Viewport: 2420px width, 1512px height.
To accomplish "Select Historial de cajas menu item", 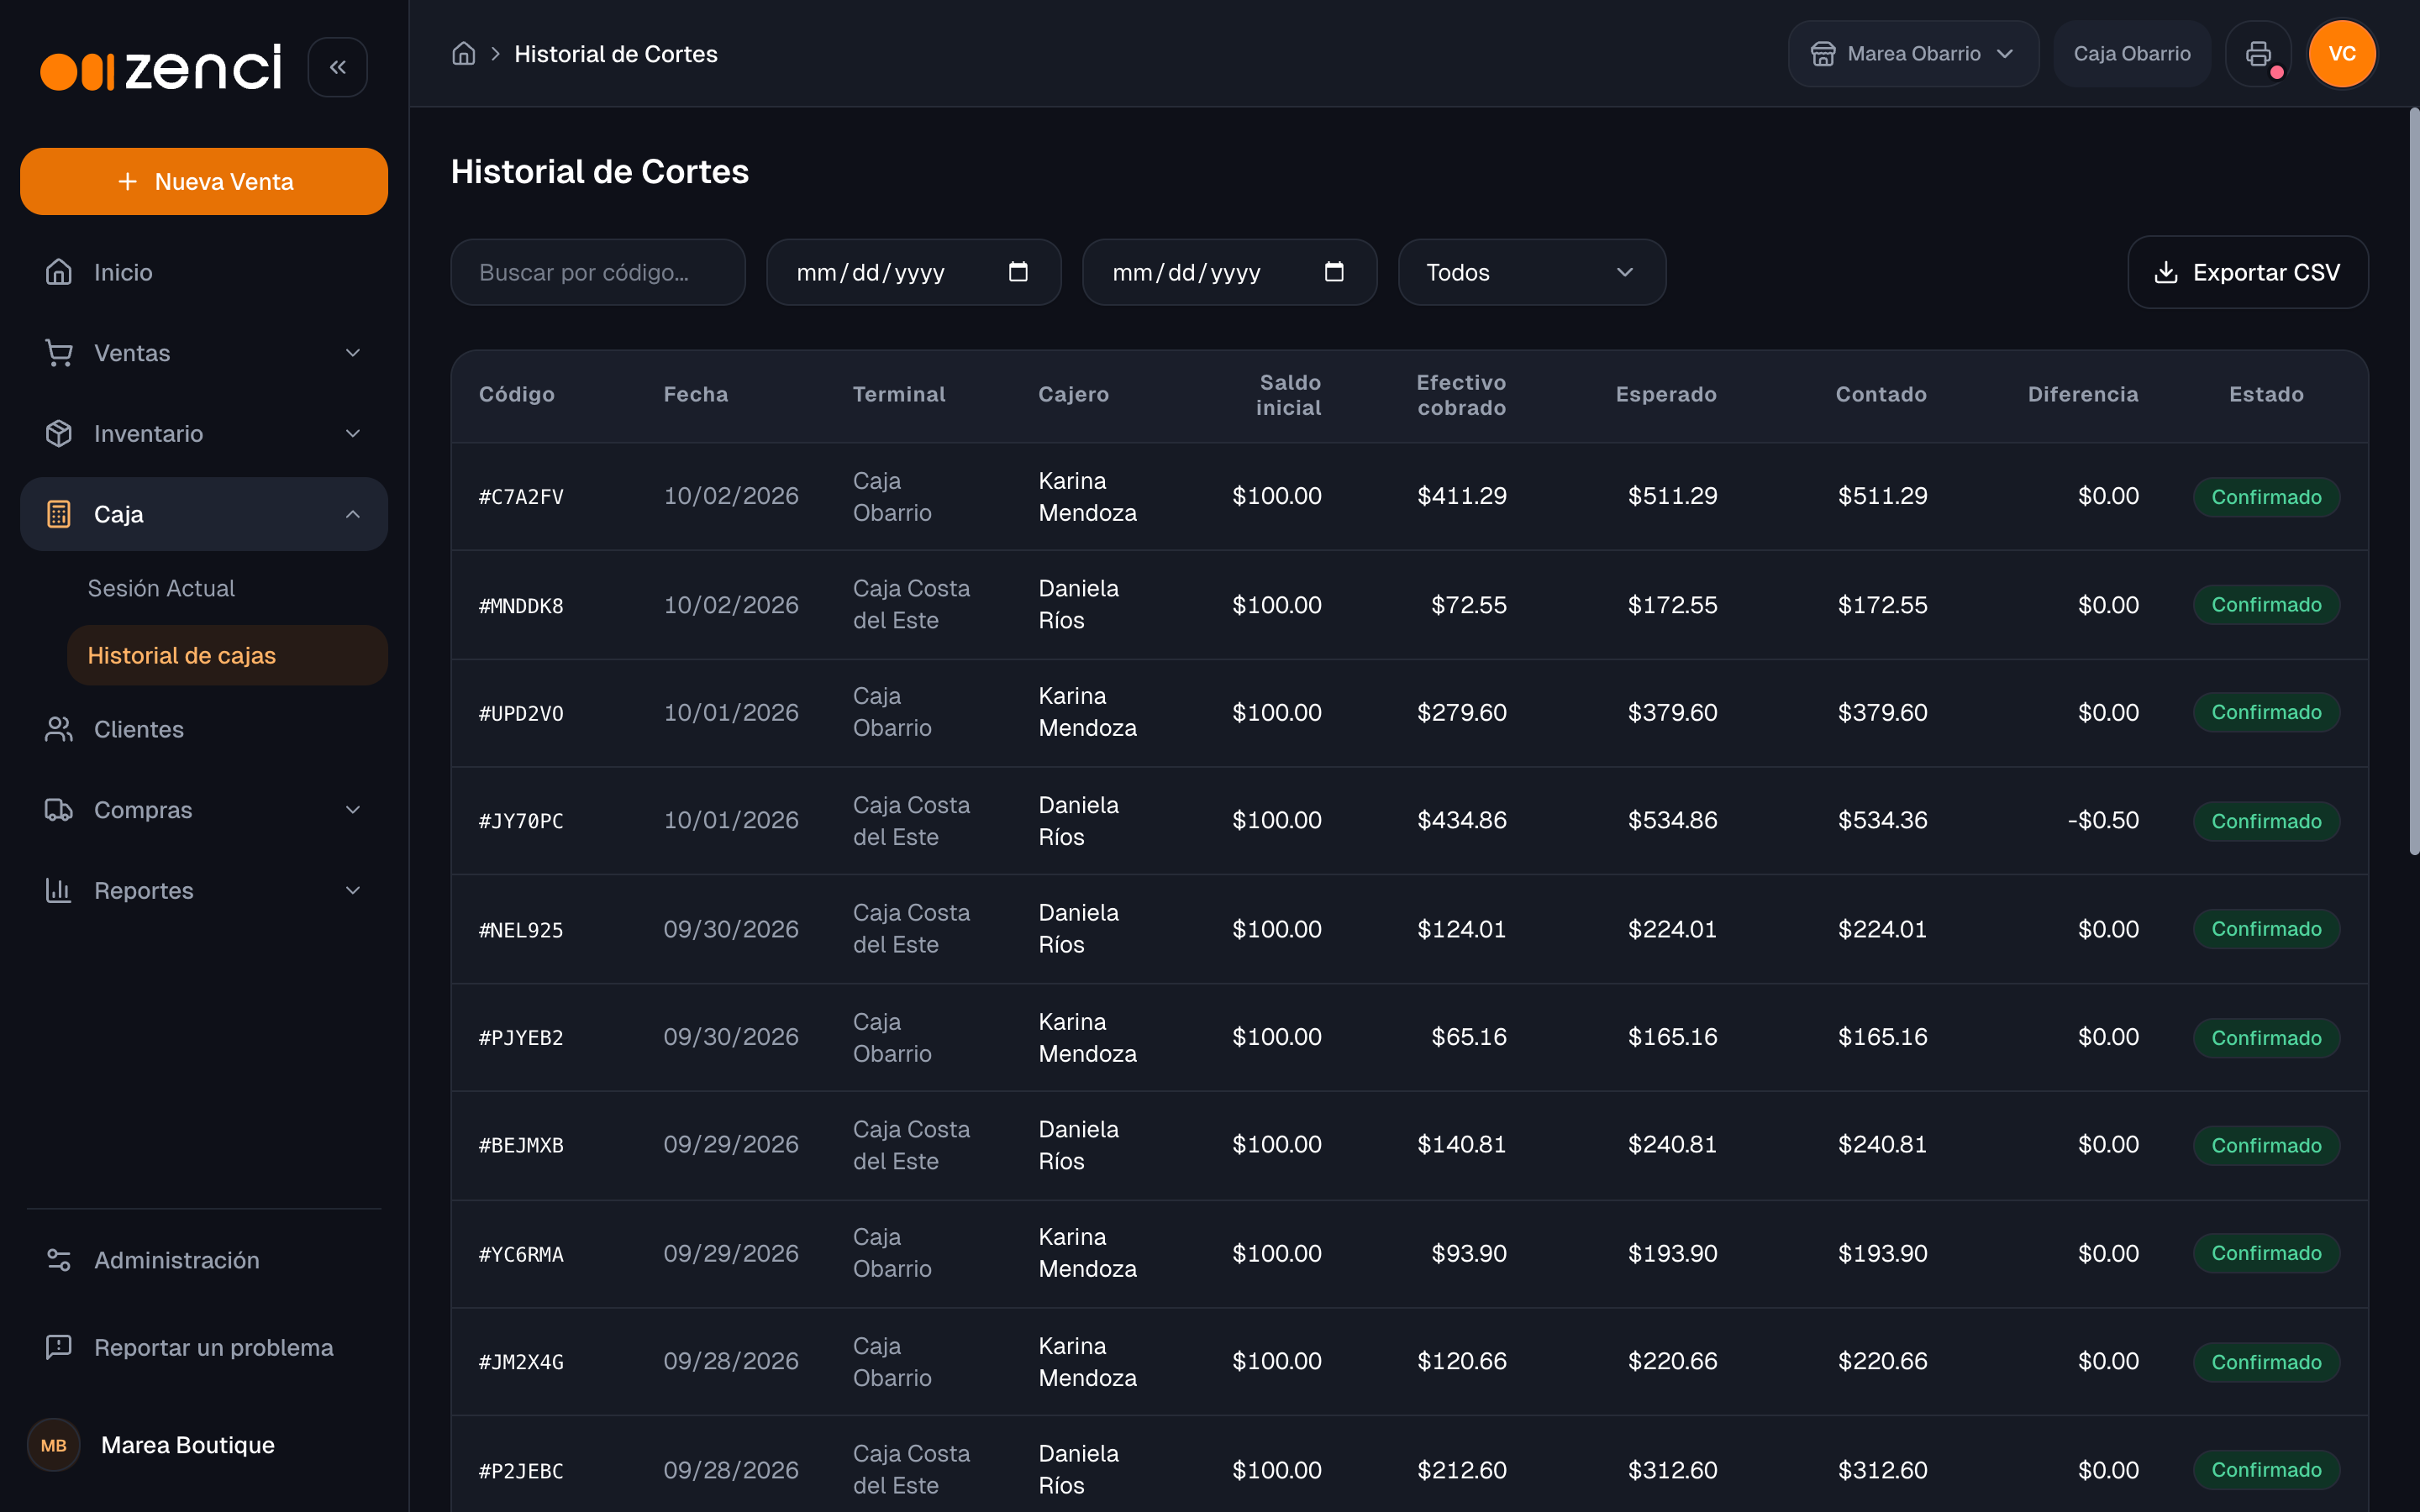I will (227, 655).
